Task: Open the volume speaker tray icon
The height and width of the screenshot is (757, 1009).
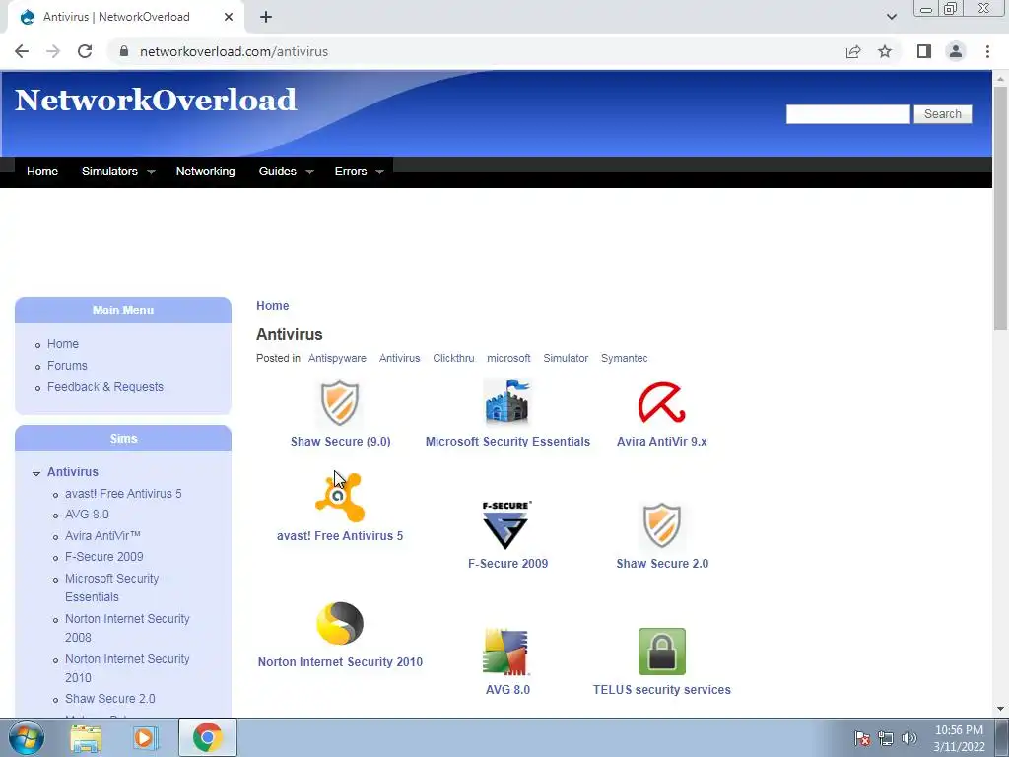Action: (908, 738)
